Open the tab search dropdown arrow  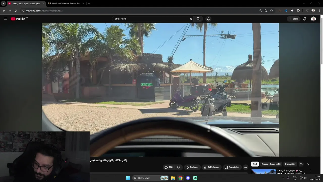point(3,4)
